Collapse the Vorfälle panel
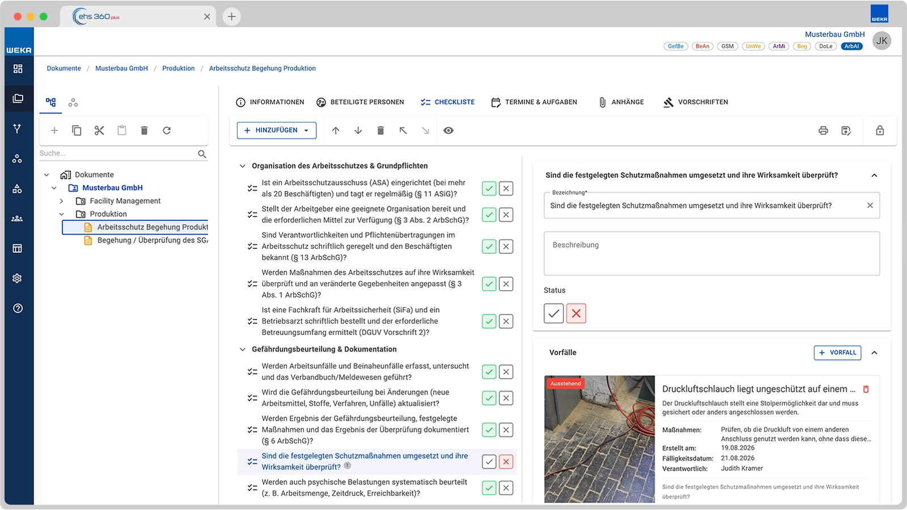The image size is (907, 510). 875,352
